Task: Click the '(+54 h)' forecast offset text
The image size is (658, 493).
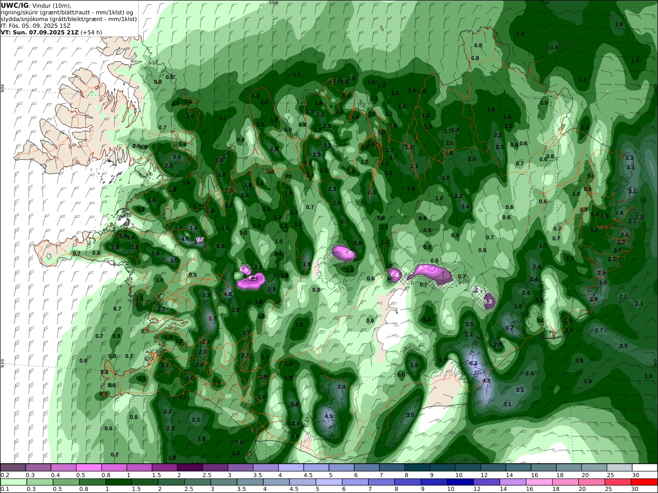Action: [92, 32]
